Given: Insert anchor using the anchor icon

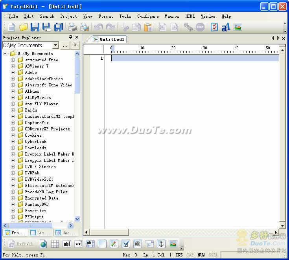Looking at the screenshot, I should [x=161, y=244].
